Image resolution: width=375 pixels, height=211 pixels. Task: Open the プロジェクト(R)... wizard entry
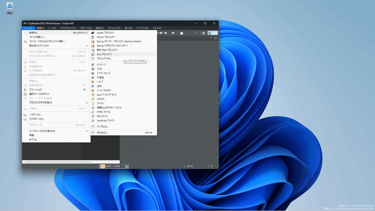coord(123,59)
